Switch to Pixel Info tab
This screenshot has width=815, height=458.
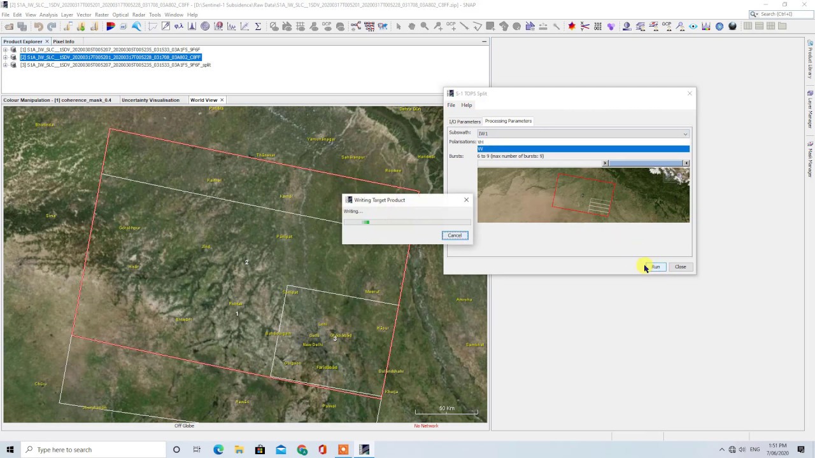point(63,41)
